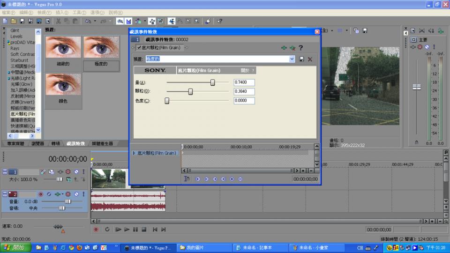Click the Save Preset floppy disk icon
The height and width of the screenshot is (253, 450).
301,59
